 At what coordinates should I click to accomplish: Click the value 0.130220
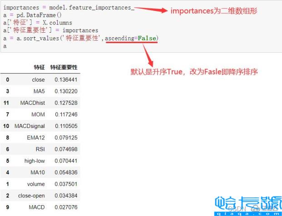(x=66, y=91)
